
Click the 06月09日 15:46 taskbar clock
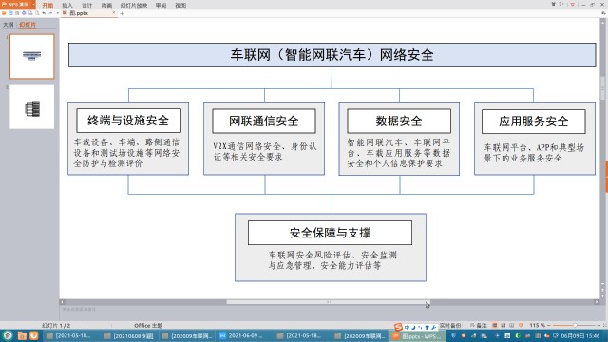coord(580,335)
